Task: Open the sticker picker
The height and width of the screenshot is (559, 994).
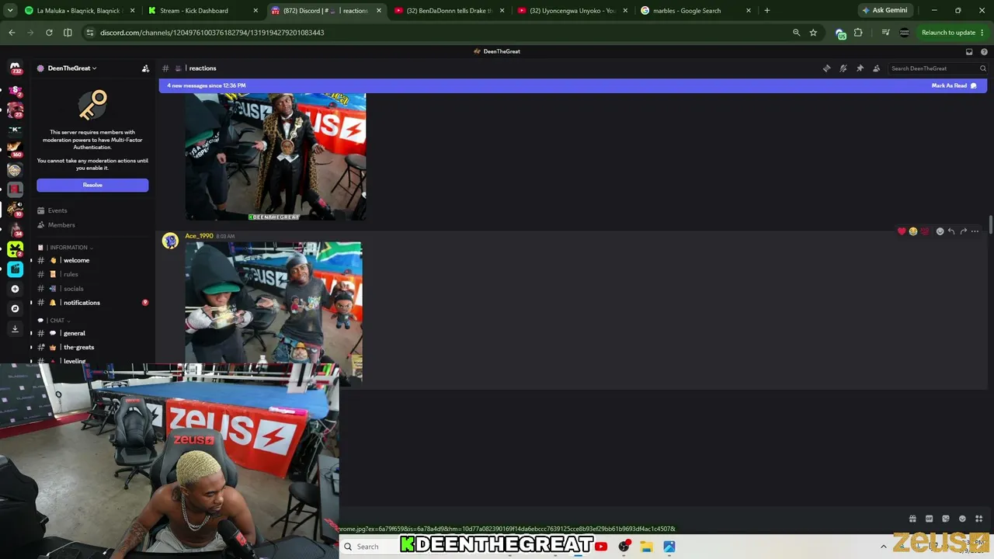Action: point(946,519)
